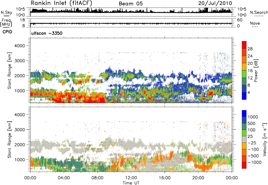
Task: Click the "24" label on Power colorbar
Action: (250, 56)
